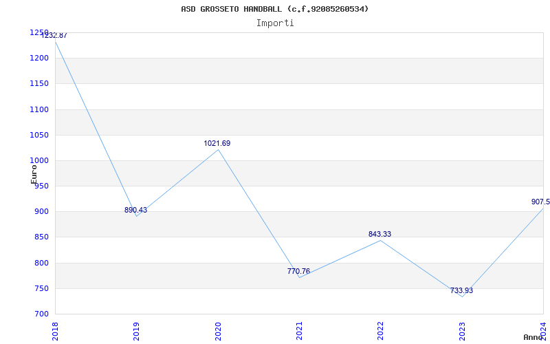Click the 2018 x-axis label
Image resolution: width=550 pixels, height=344 pixels.
[x=55, y=332]
